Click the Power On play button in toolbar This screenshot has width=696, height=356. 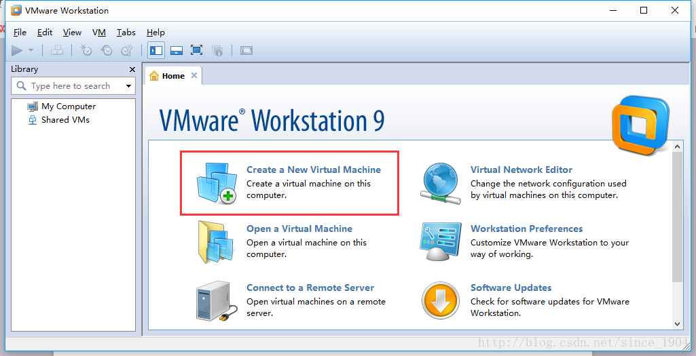click(17, 51)
